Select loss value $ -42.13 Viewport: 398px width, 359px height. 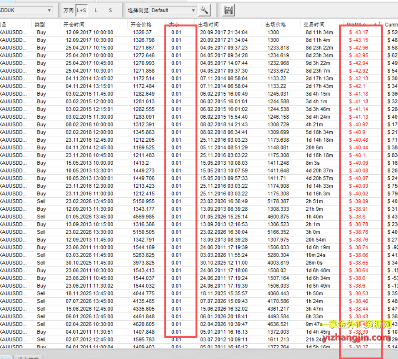(358, 78)
